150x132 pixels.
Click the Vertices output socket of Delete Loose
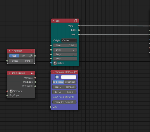35,78
